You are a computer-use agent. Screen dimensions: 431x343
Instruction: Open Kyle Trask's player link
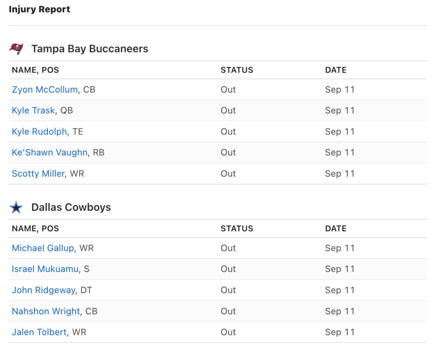tap(33, 111)
